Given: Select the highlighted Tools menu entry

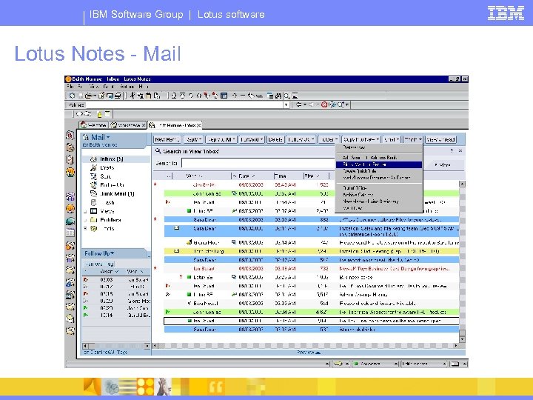Looking at the screenshot, I should click(379, 164).
